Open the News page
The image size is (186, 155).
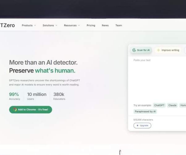(105, 25)
